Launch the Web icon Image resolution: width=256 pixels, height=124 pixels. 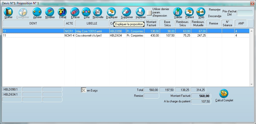201,12
